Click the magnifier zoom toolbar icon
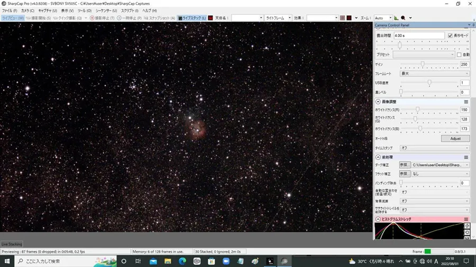476x267 pixels. tap(403, 18)
